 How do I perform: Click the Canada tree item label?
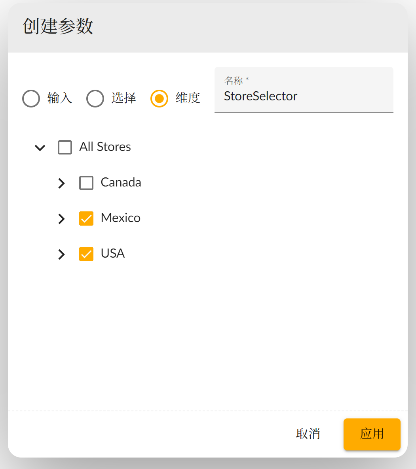coord(121,183)
